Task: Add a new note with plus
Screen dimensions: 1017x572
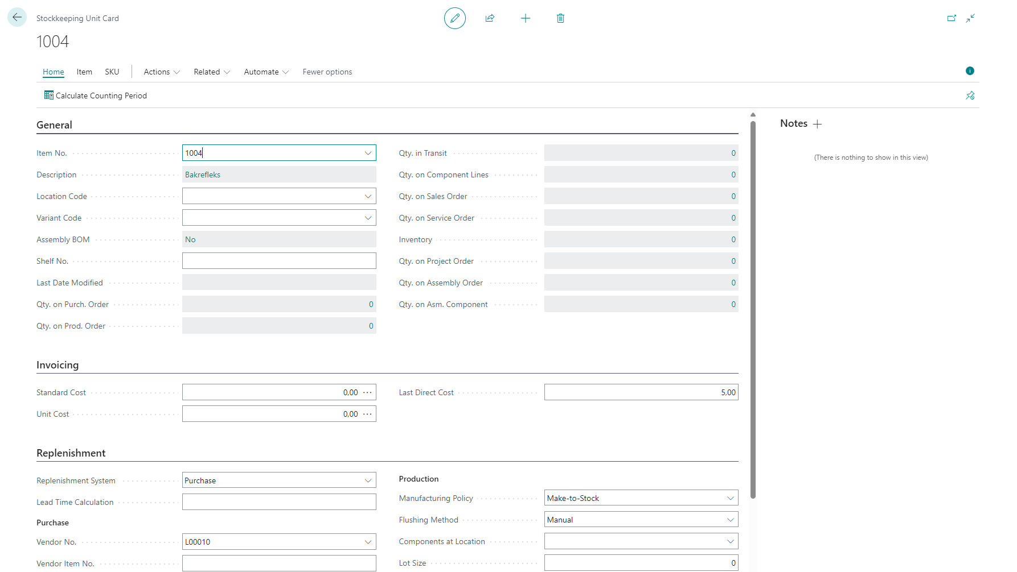Action: [818, 124]
